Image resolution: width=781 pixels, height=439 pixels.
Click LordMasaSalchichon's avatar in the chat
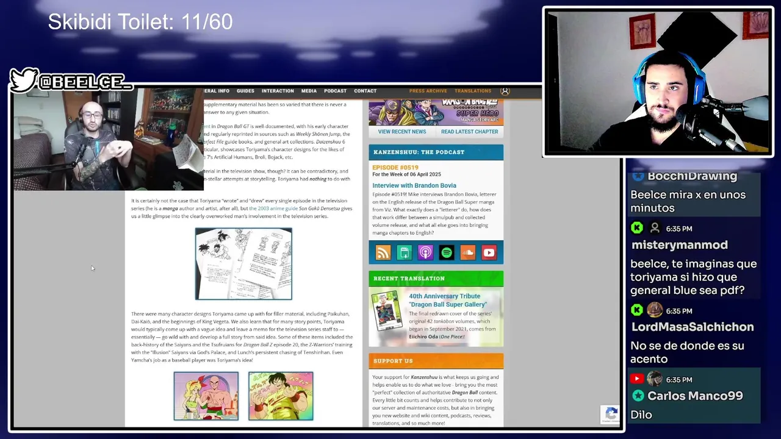[655, 310]
